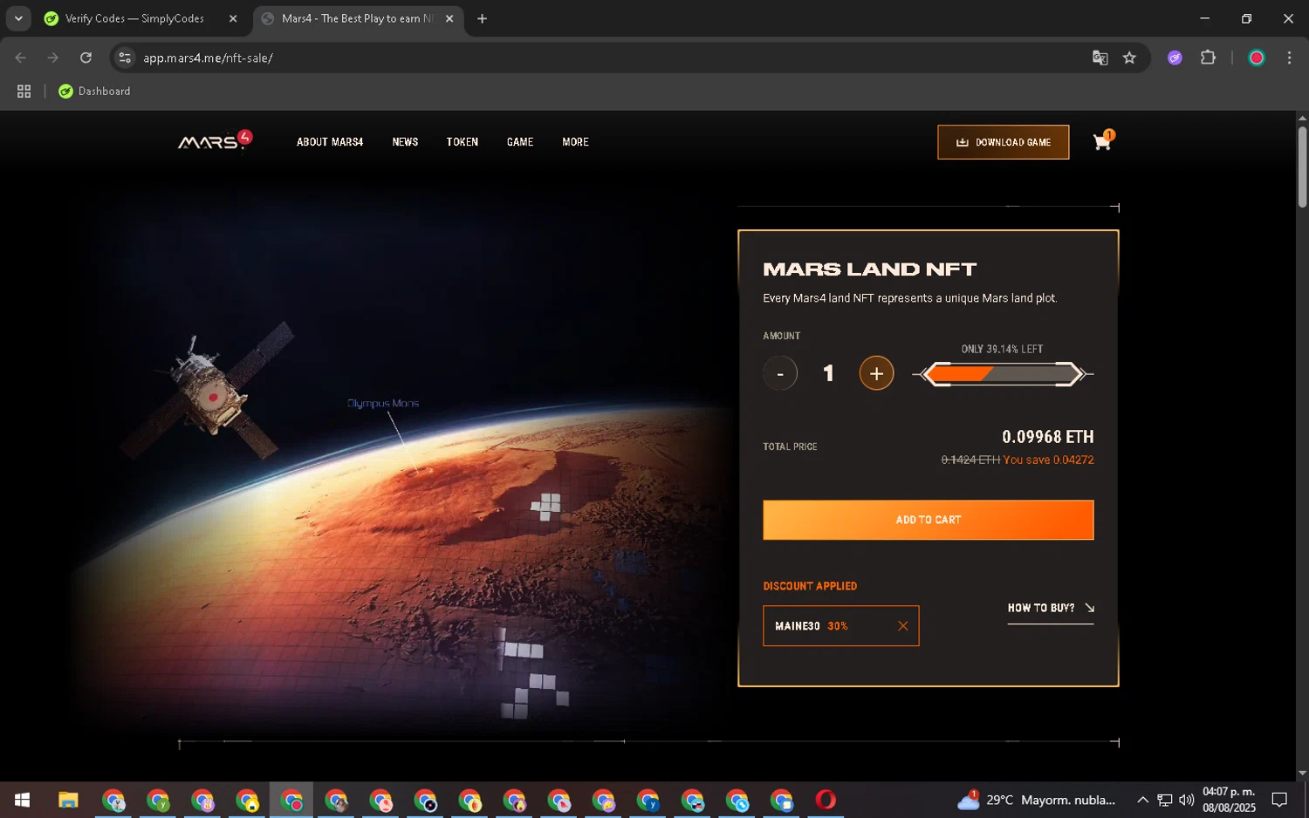The width and height of the screenshot is (1309, 818).
Task: Click the white land plots near Olympus Mons
Action: (x=546, y=506)
